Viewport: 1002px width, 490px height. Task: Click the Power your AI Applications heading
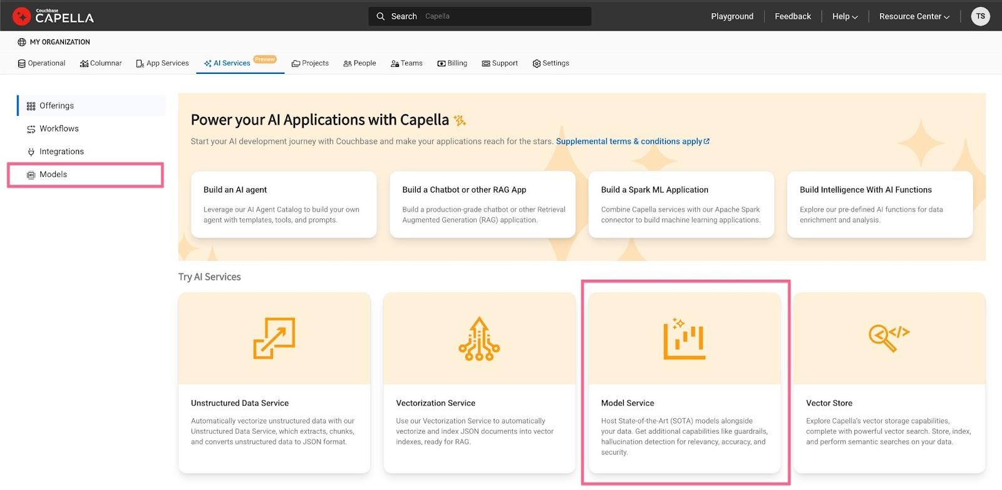[x=320, y=120]
